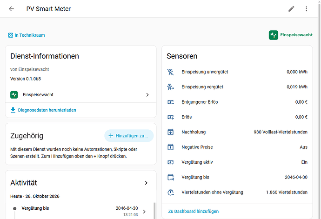The width and height of the screenshot is (321, 219).
Task: Open the Nachholung sensor
Action: (237, 132)
